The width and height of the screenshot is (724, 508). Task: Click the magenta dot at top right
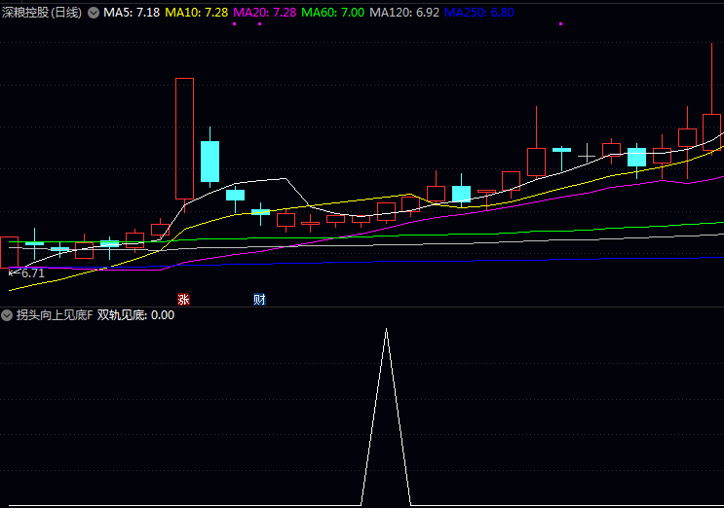click(x=560, y=23)
